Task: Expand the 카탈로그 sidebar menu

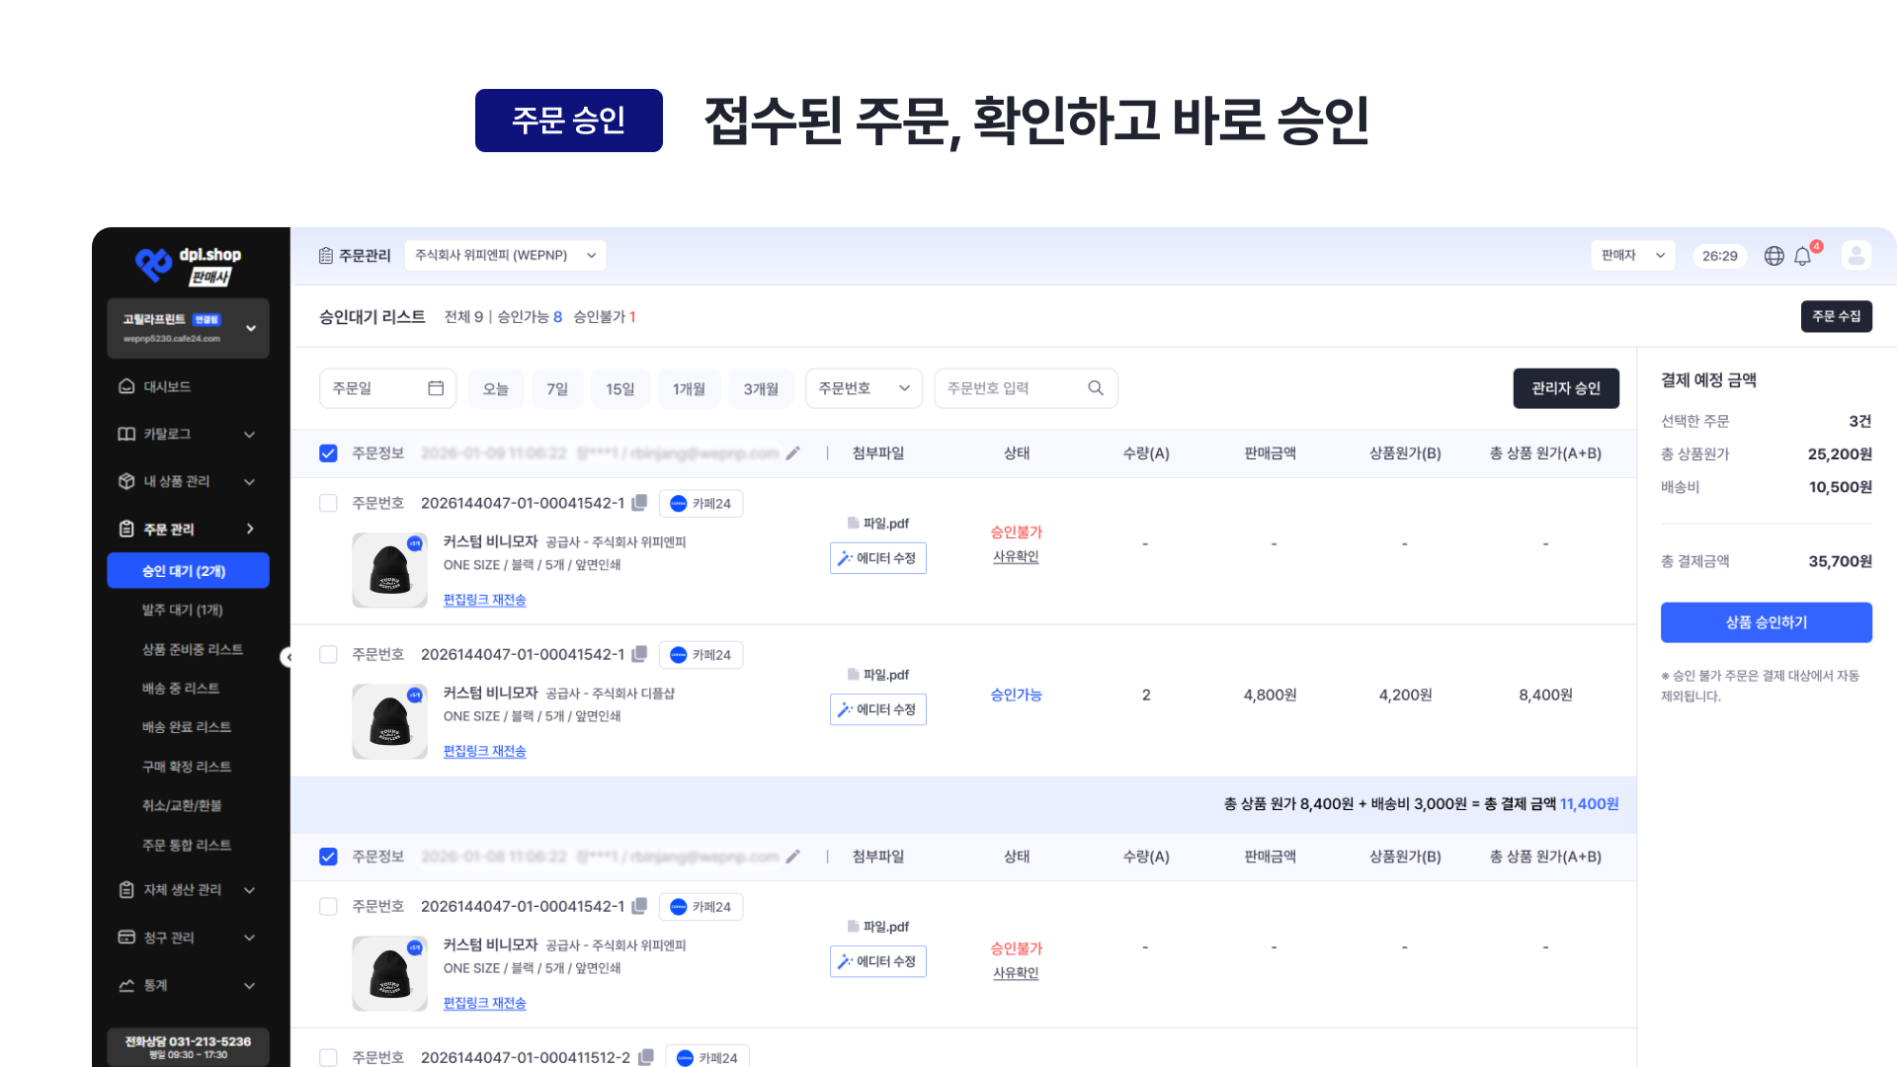Action: point(188,434)
